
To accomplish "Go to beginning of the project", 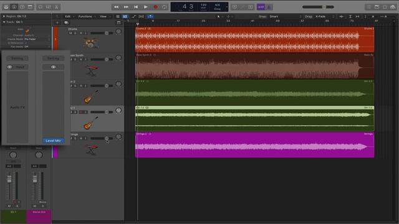I will point(136,7).
